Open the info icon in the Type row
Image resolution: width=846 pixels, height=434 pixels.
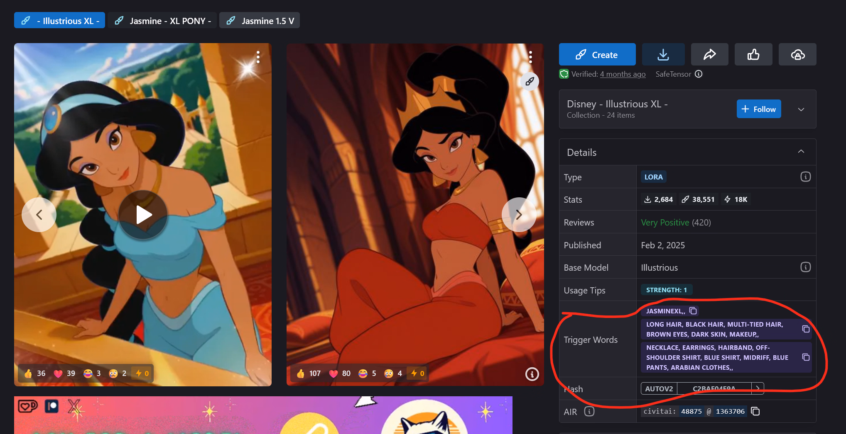point(805,177)
